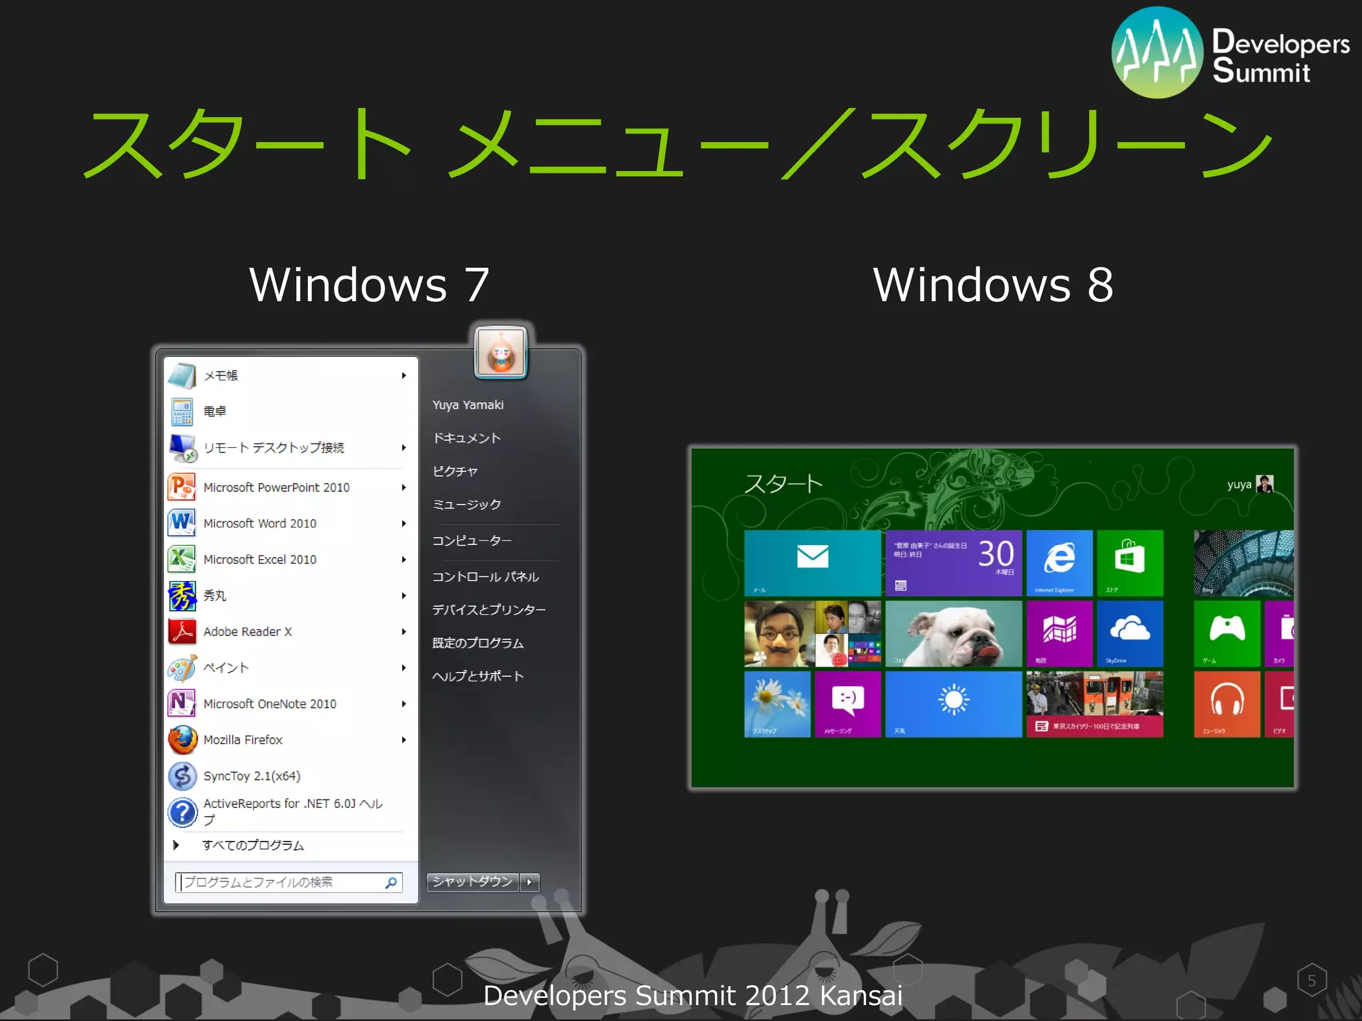Open the Yuya Yamaki user folder link

tap(468, 405)
